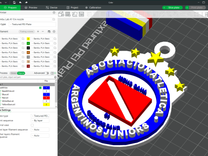The image size is (208, 156).
Task: Open the Calibration tab
Action: tap(93, 8)
